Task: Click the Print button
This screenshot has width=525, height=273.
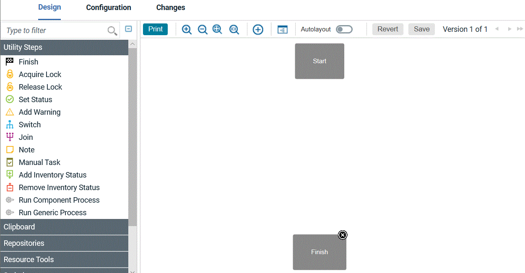Action: coord(155,29)
